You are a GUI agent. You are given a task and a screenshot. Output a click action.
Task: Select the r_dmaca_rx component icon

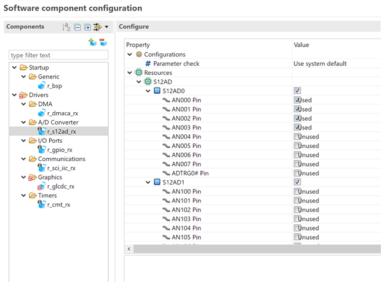[42, 113]
